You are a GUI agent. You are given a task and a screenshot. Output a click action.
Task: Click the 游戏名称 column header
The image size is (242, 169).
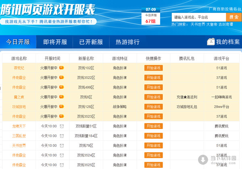click(x=19, y=58)
